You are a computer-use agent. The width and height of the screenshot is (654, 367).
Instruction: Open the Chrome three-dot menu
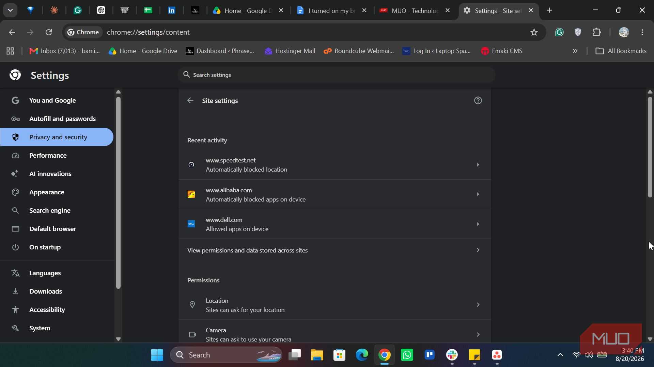(643, 32)
